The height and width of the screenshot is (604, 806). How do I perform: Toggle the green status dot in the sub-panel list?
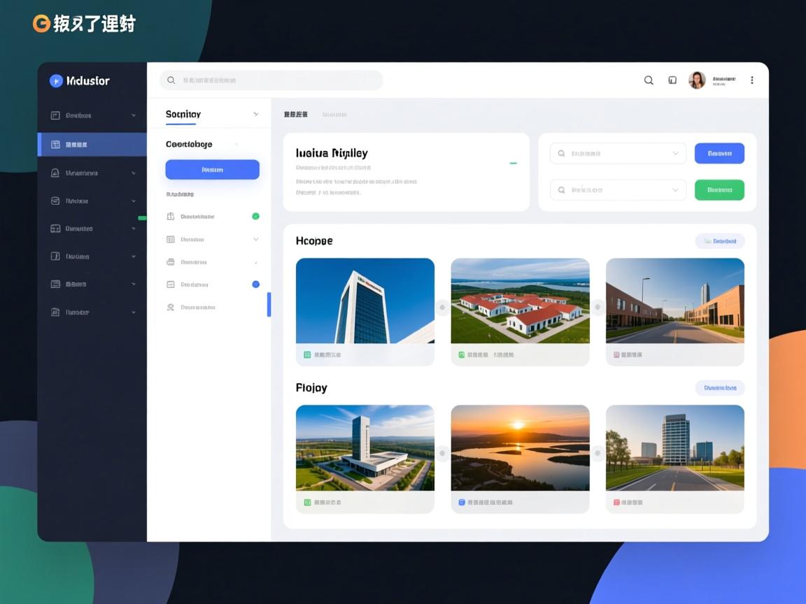point(255,217)
